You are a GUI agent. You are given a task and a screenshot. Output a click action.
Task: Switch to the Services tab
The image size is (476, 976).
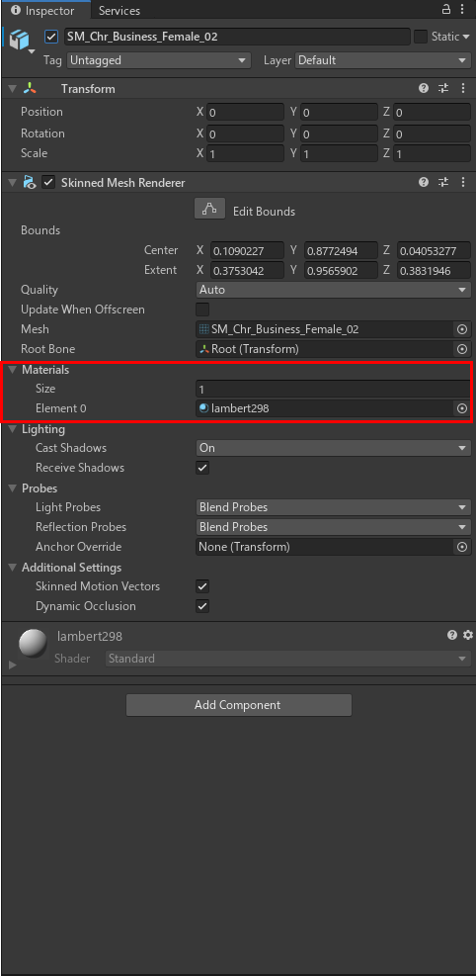pyautogui.click(x=119, y=10)
